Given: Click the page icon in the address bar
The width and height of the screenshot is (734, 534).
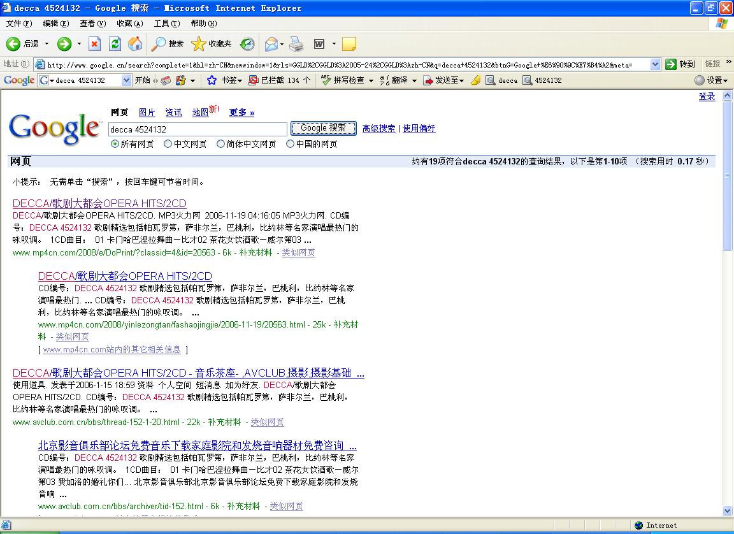Looking at the screenshot, I should 40,64.
